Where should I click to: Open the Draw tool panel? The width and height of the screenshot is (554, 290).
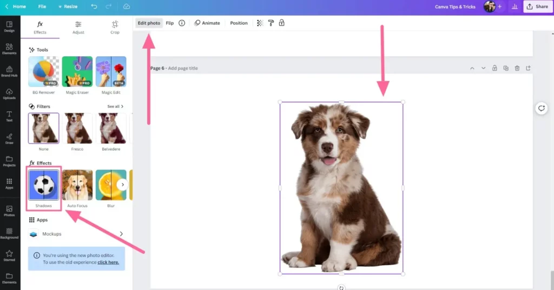tap(9, 139)
